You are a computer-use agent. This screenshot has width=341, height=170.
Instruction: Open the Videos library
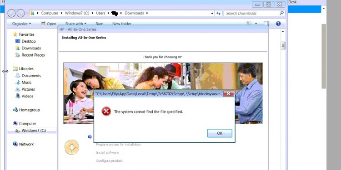click(27, 96)
